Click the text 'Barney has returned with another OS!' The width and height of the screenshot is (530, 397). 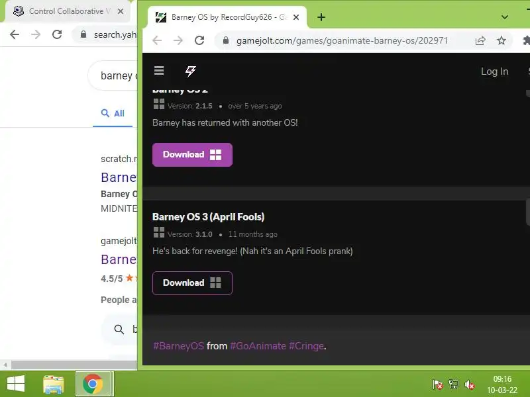click(225, 122)
